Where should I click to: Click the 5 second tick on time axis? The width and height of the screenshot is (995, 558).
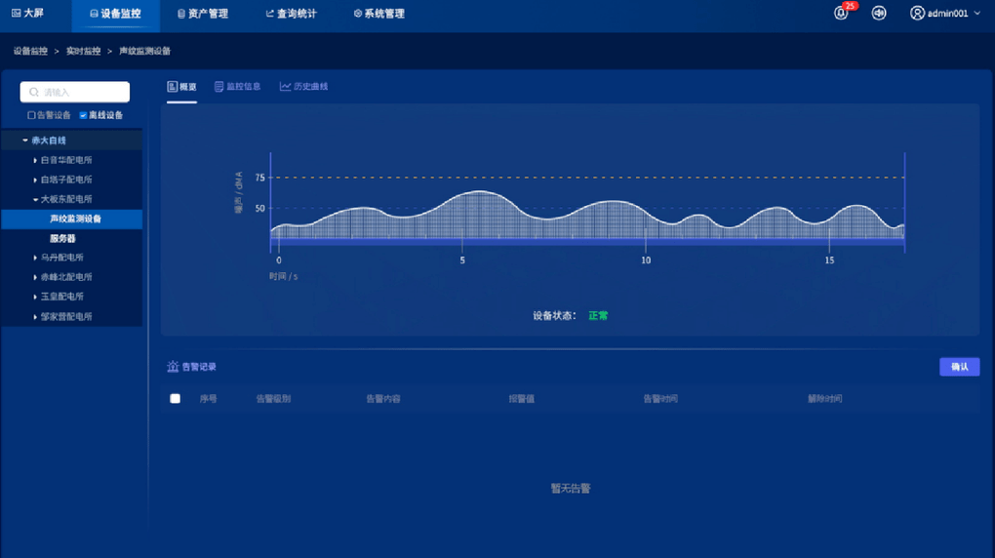click(462, 260)
